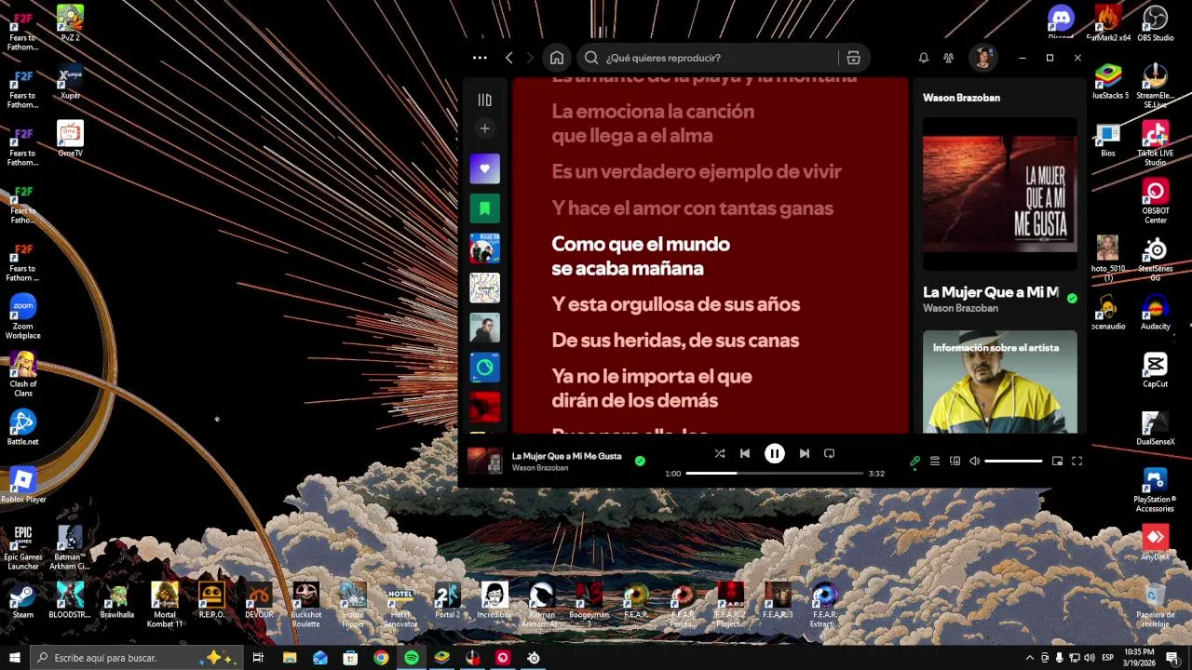Image resolution: width=1192 pixels, height=670 pixels.
Task: Click now-playing album thumbnail in player bar
Action: (484, 461)
